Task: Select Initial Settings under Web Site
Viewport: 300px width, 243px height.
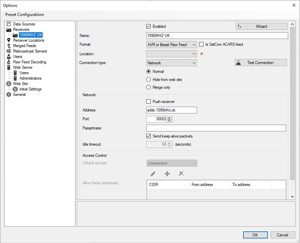Action: [x=31, y=89]
